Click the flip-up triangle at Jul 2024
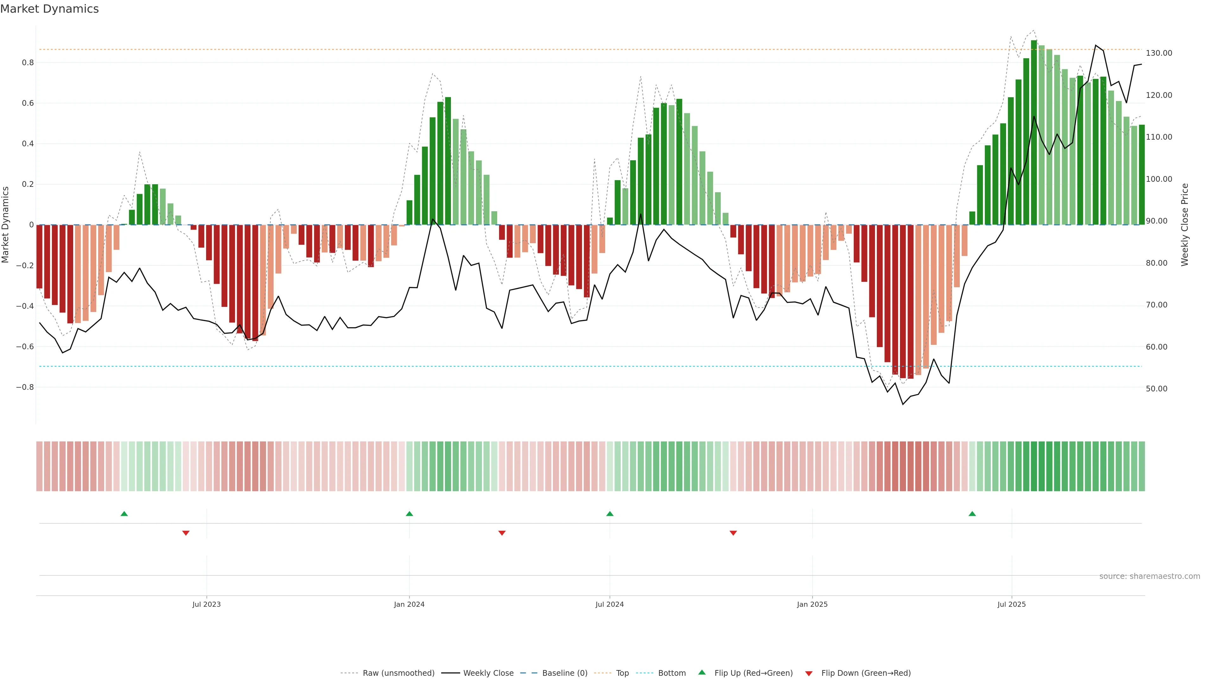The height and width of the screenshot is (684, 1216). pos(609,514)
